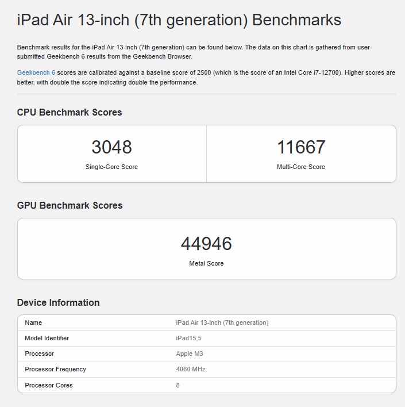Open the Geekbench 6 link

coord(36,73)
